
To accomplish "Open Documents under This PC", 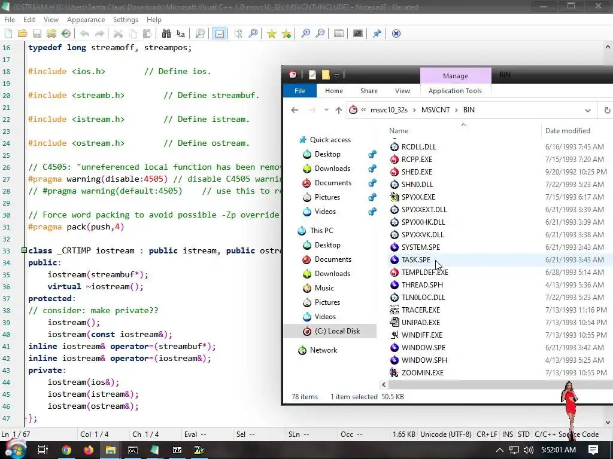I will [x=333, y=259].
